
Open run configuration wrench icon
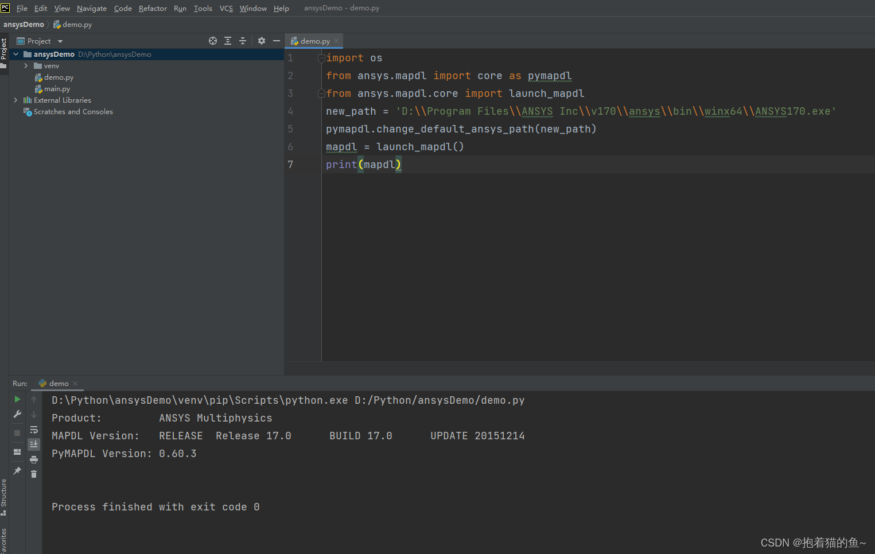pos(17,415)
